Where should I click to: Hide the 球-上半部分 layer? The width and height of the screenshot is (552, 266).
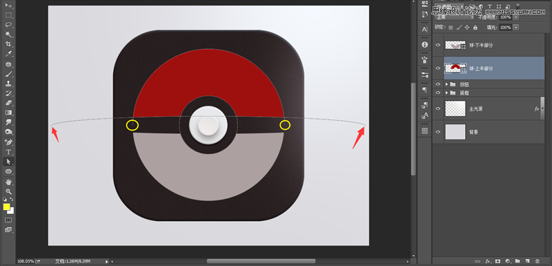438,68
